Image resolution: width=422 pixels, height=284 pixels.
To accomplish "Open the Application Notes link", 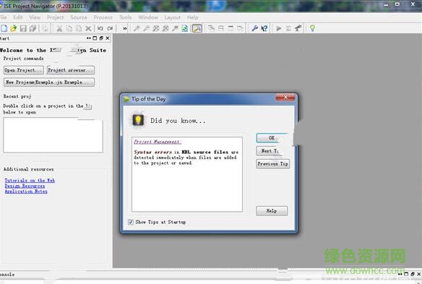I will [26, 192].
